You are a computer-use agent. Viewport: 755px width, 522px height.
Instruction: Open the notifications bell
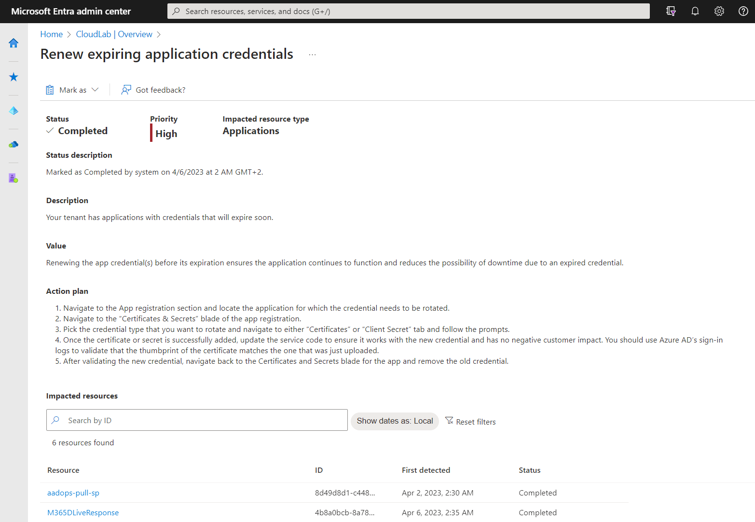click(695, 11)
